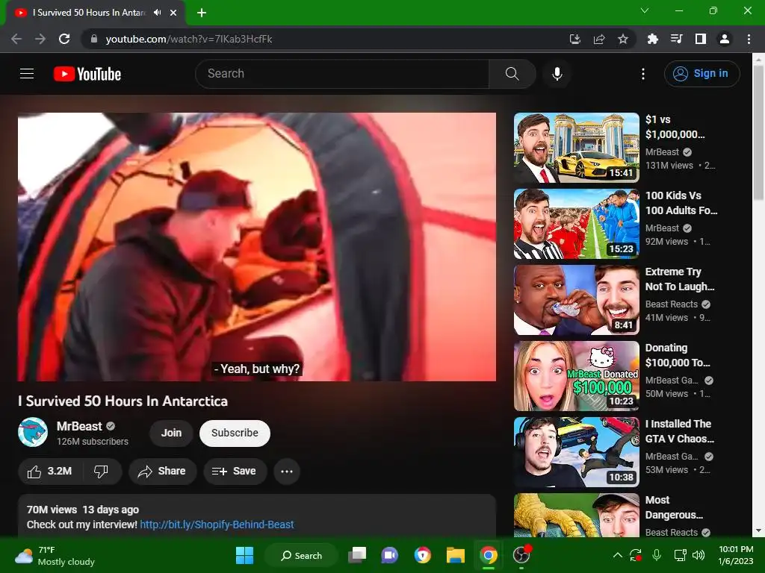The width and height of the screenshot is (765, 573).
Task: Click the share this page icon
Action: coord(599,39)
